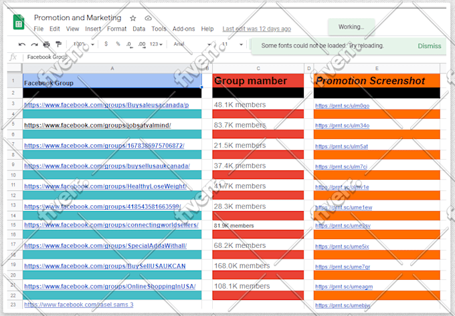Select the 83.7K members cell
455x316 pixels.
point(258,125)
